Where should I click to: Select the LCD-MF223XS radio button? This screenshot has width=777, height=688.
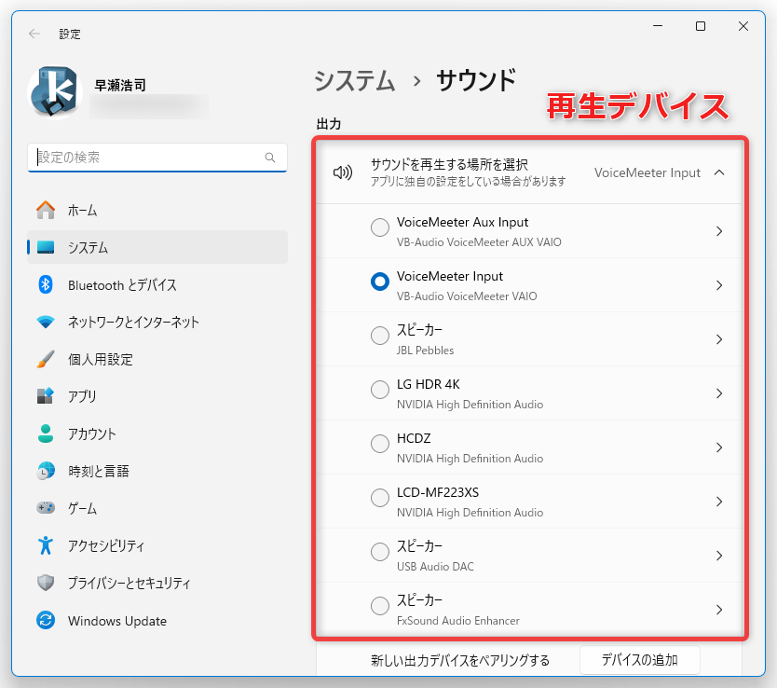tap(380, 498)
